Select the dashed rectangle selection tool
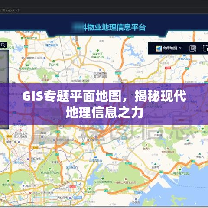Screen dimensions: 208x208 tap(205, 48)
